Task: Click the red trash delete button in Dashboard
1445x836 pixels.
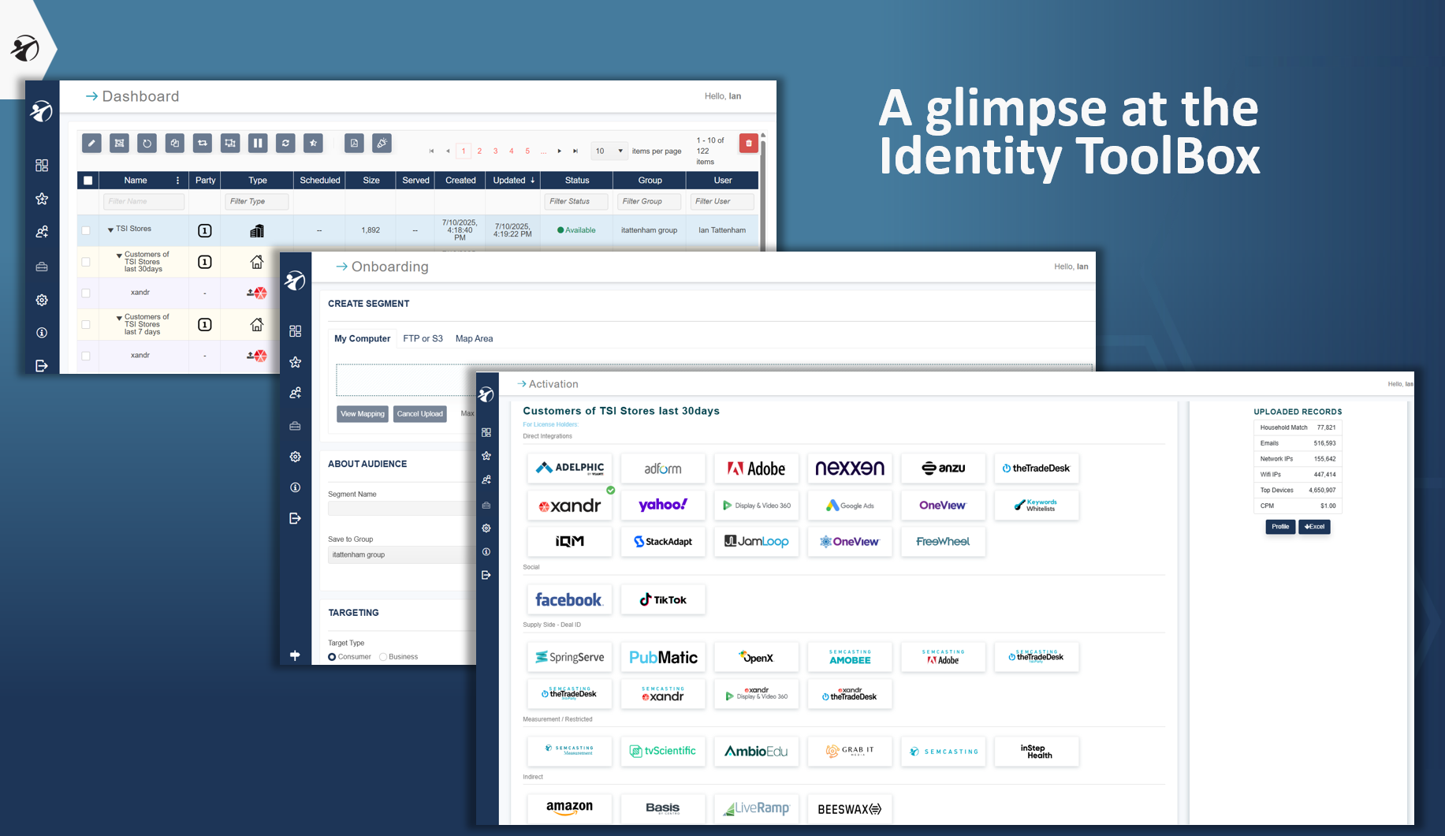Action: [749, 143]
